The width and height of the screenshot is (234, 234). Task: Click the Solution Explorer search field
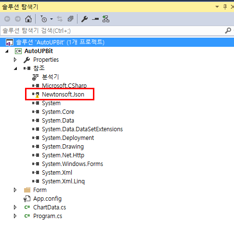[x=112, y=30]
